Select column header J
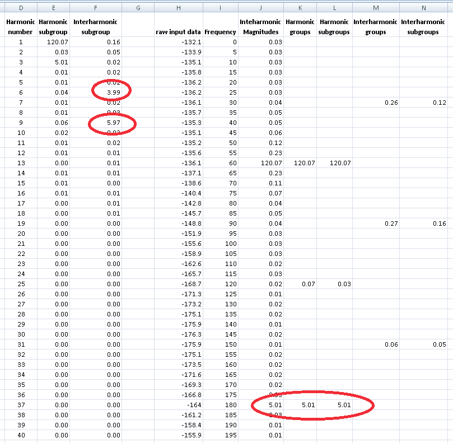Viewport: 453px width, 443px height. [x=260, y=7]
